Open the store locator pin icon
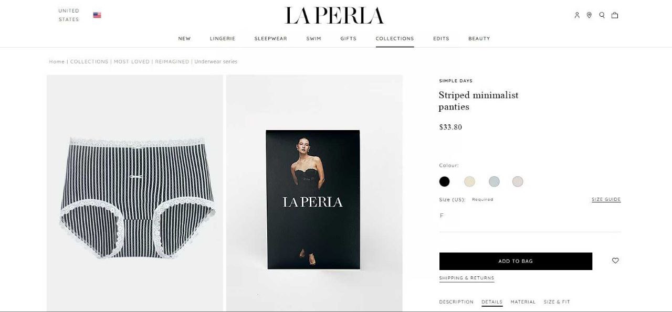Viewport: 672px width, 312px height. click(589, 15)
